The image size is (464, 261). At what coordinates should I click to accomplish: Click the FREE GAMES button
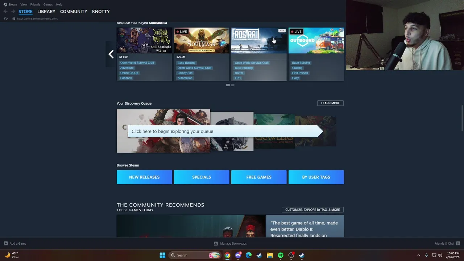click(x=259, y=177)
